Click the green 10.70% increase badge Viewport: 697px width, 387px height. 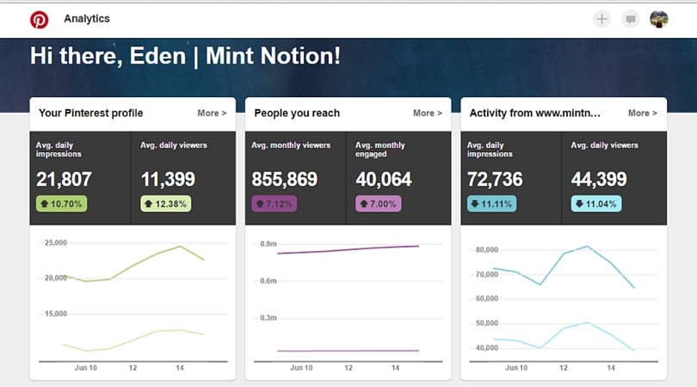click(x=61, y=204)
